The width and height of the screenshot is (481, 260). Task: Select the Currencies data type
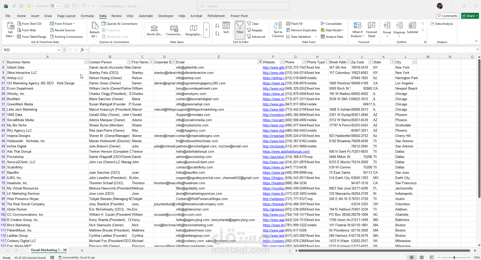174,30
